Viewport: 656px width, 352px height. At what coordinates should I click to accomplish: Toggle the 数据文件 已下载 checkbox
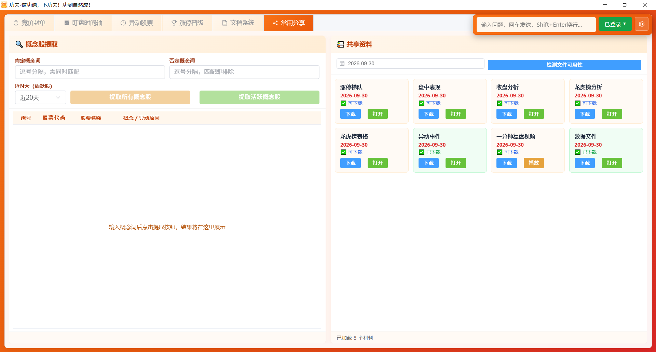pos(578,152)
